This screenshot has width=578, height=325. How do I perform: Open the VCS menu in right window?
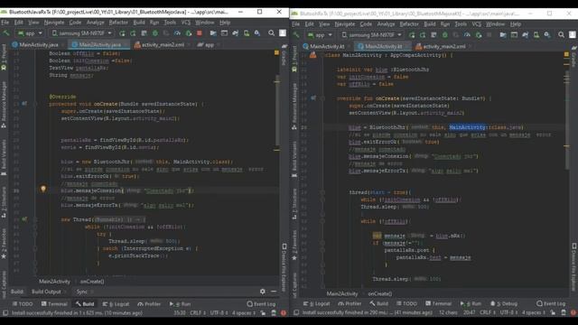[476, 24]
